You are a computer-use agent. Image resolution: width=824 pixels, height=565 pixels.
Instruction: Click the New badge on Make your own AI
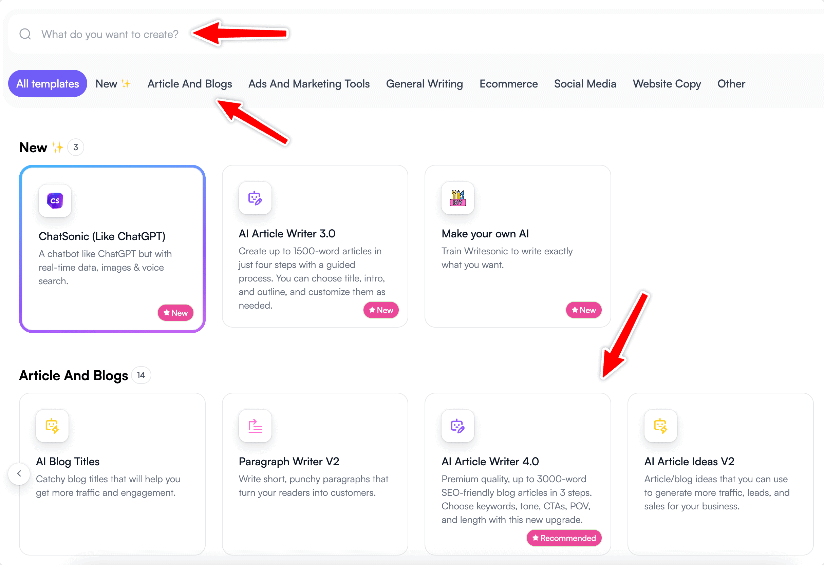coord(584,310)
